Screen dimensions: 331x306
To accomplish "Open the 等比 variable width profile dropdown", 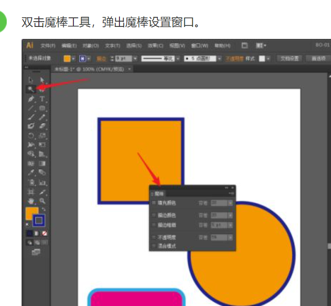I will tap(178, 59).
